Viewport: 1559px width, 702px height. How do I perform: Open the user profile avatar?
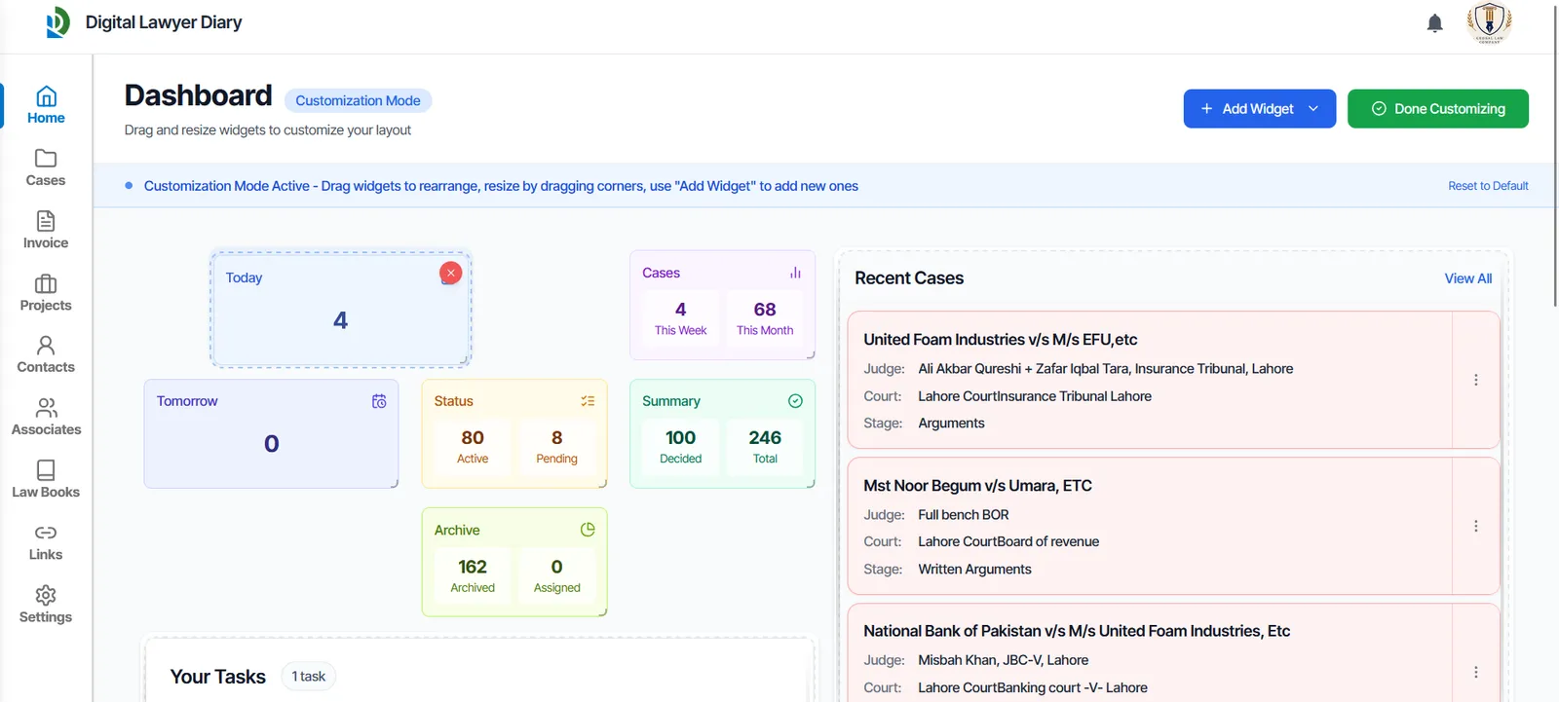[1489, 22]
